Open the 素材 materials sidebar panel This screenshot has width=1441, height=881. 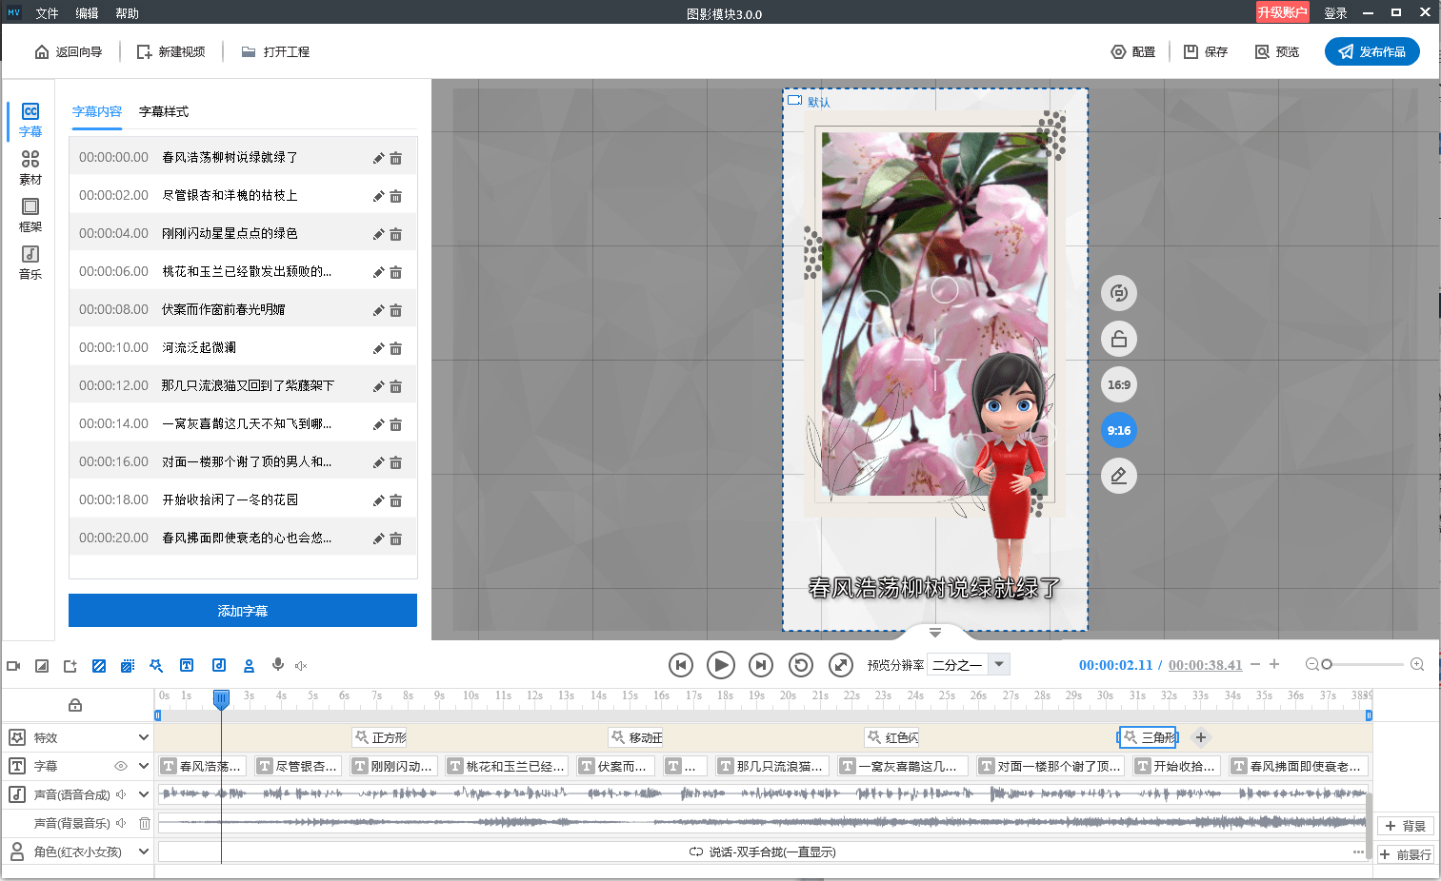pyautogui.click(x=30, y=167)
